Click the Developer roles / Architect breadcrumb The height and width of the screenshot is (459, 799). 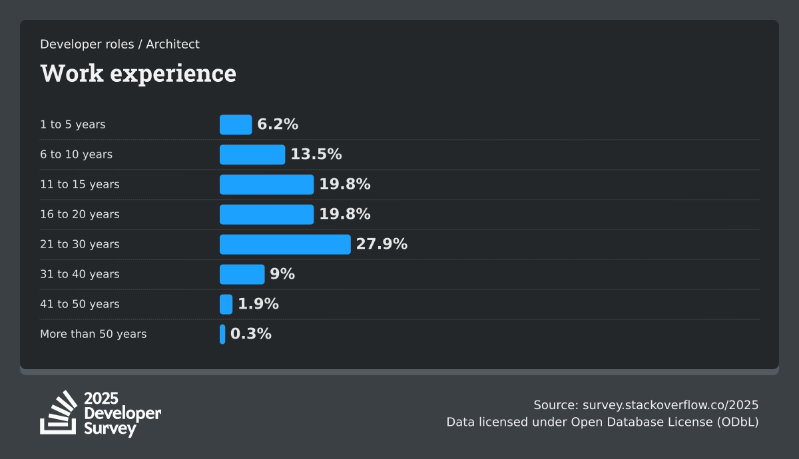click(120, 45)
